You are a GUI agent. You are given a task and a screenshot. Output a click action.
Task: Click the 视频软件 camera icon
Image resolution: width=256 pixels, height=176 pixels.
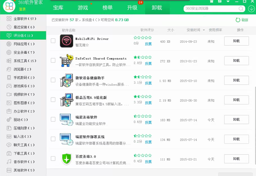9,94
